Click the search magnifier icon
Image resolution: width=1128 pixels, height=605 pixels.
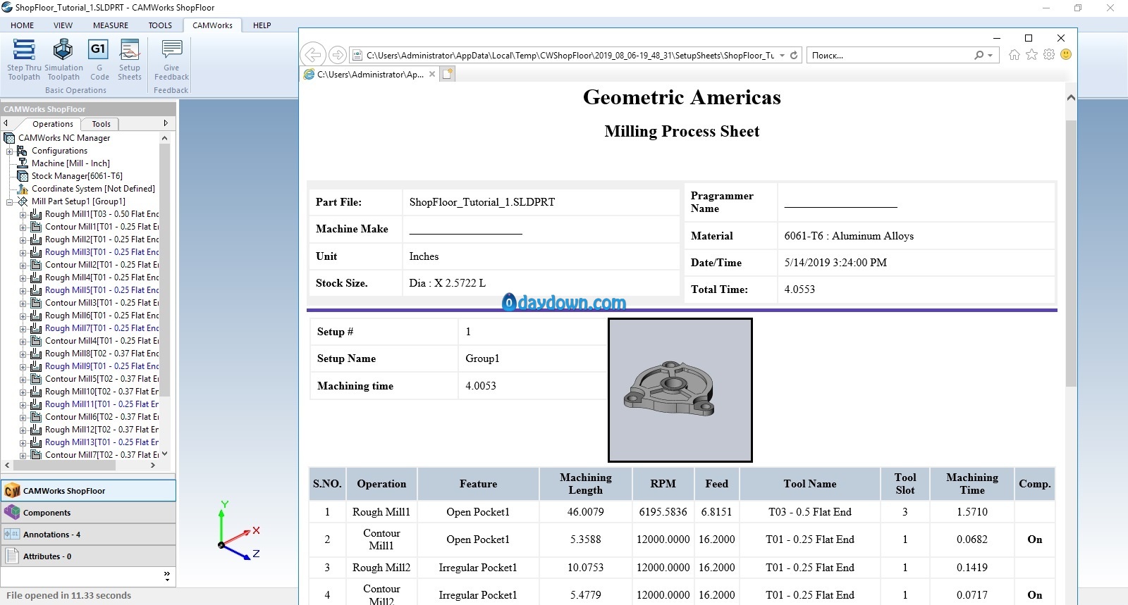pyautogui.click(x=979, y=55)
